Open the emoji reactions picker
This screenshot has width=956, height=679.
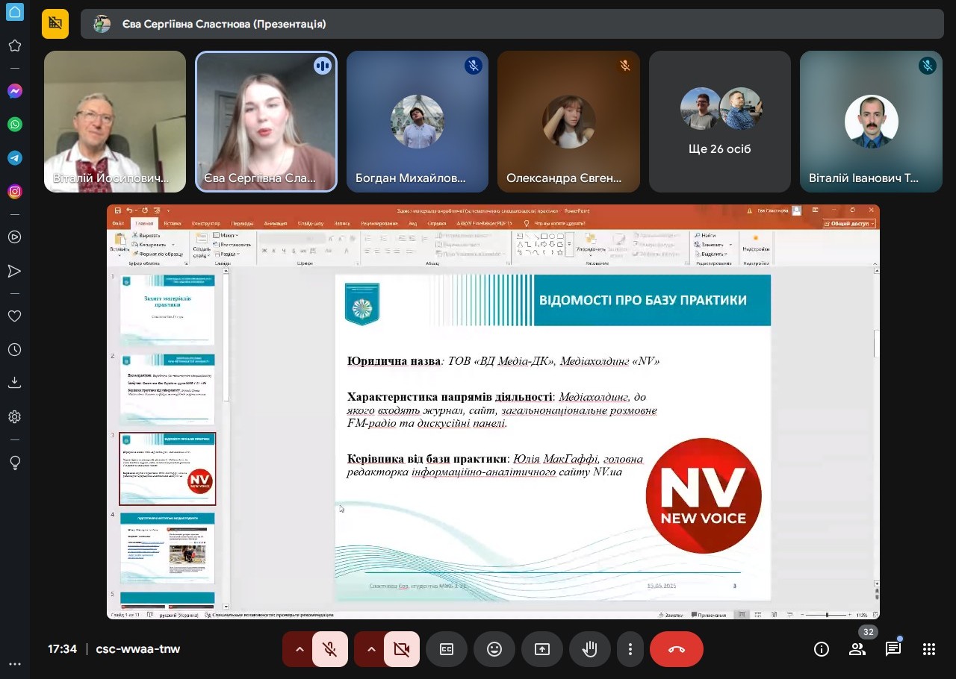point(494,649)
